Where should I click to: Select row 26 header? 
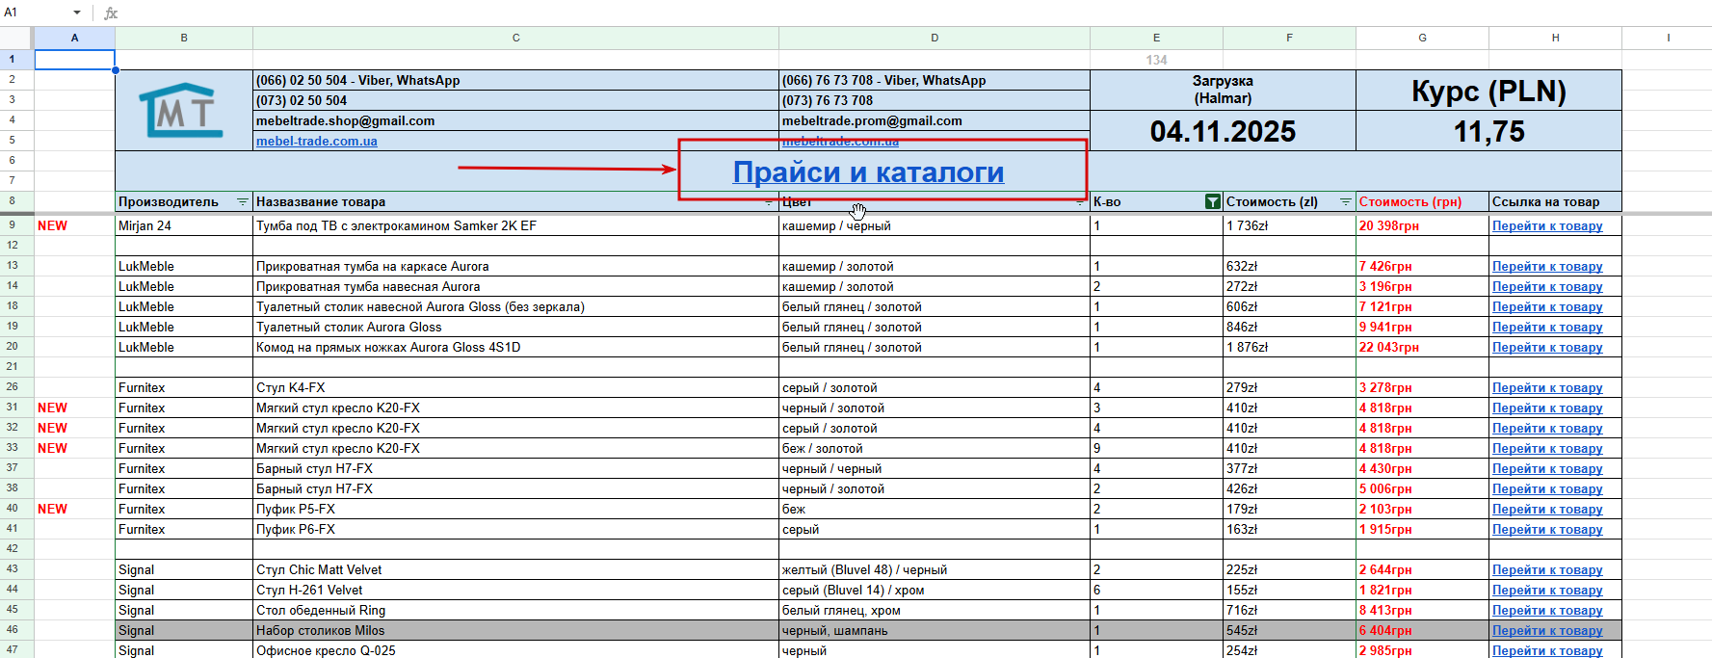(16, 387)
